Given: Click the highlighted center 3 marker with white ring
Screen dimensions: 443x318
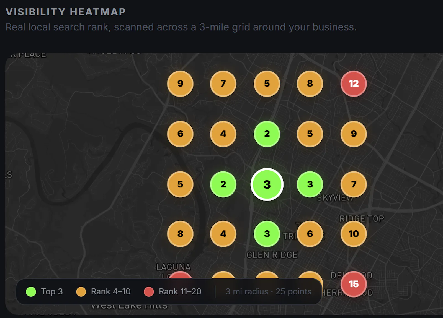Looking at the screenshot, I should point(267,184).
